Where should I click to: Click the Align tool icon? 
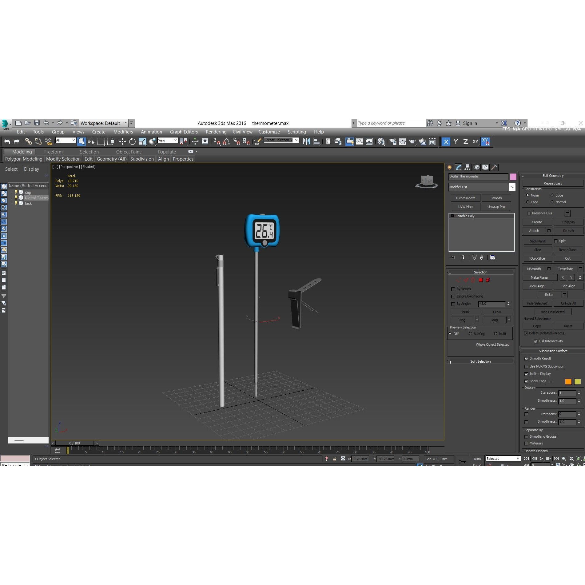316,141
